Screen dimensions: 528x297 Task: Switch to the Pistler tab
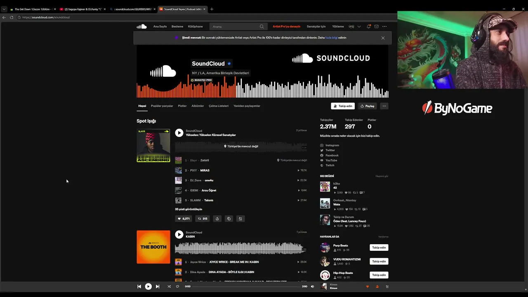coord(182,106)
